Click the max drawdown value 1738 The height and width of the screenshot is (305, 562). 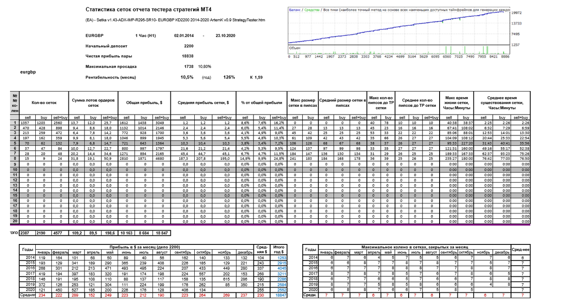189,67
